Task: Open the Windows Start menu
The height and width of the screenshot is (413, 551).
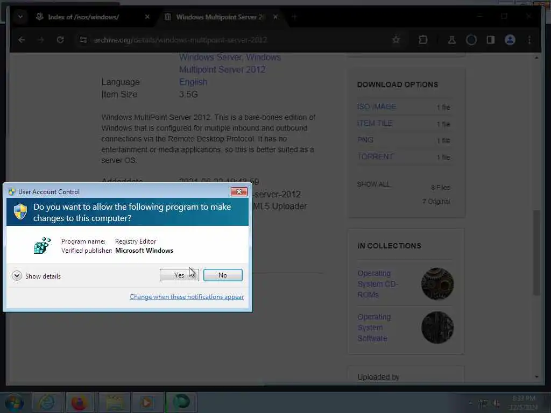Action: click(15, 403)
